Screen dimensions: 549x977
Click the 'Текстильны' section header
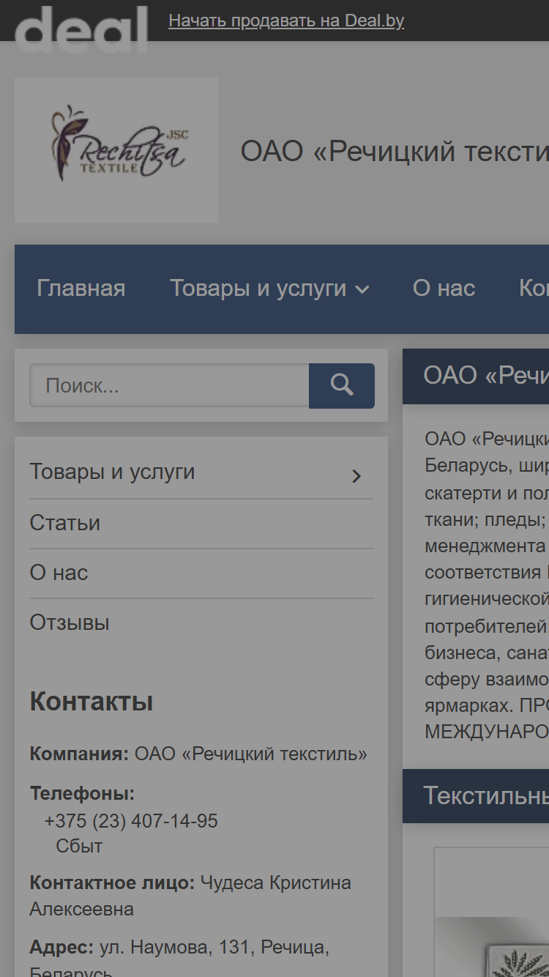click(476, 795)
